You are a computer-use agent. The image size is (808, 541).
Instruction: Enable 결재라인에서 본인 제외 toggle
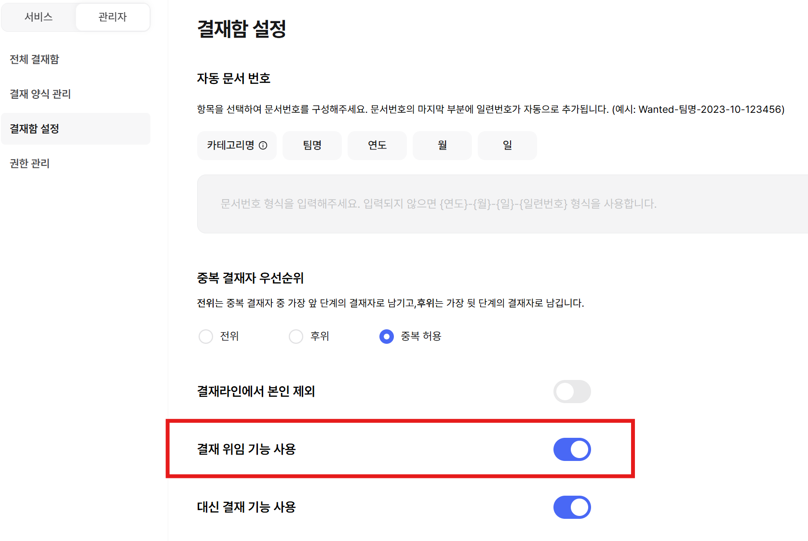572,392
